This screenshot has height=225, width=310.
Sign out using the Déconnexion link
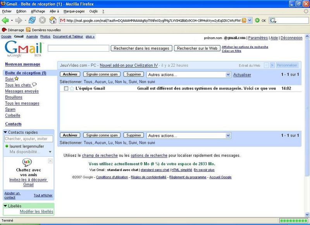291,38
